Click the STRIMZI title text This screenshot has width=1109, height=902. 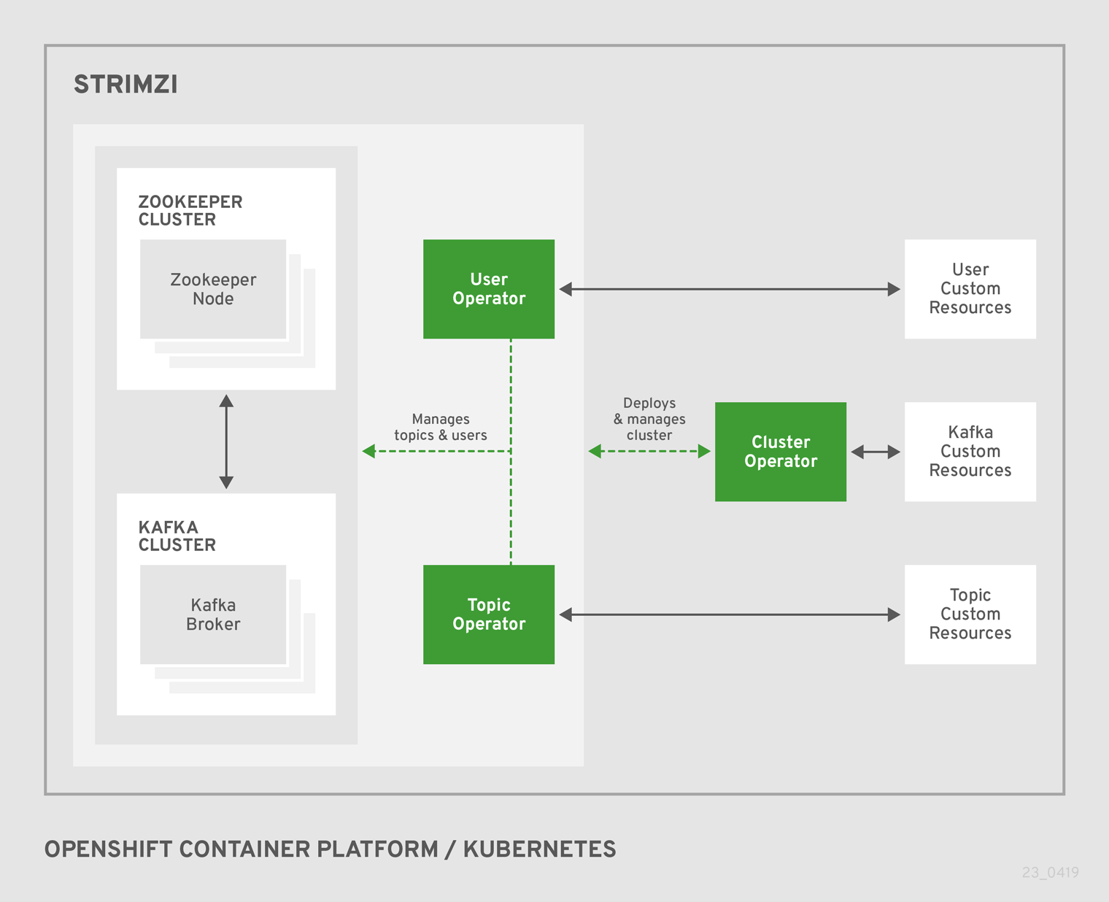click(x=125, y=85)
